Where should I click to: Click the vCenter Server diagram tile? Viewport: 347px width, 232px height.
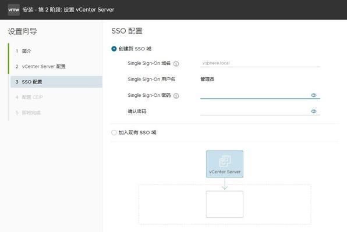[x=225, y=164]
